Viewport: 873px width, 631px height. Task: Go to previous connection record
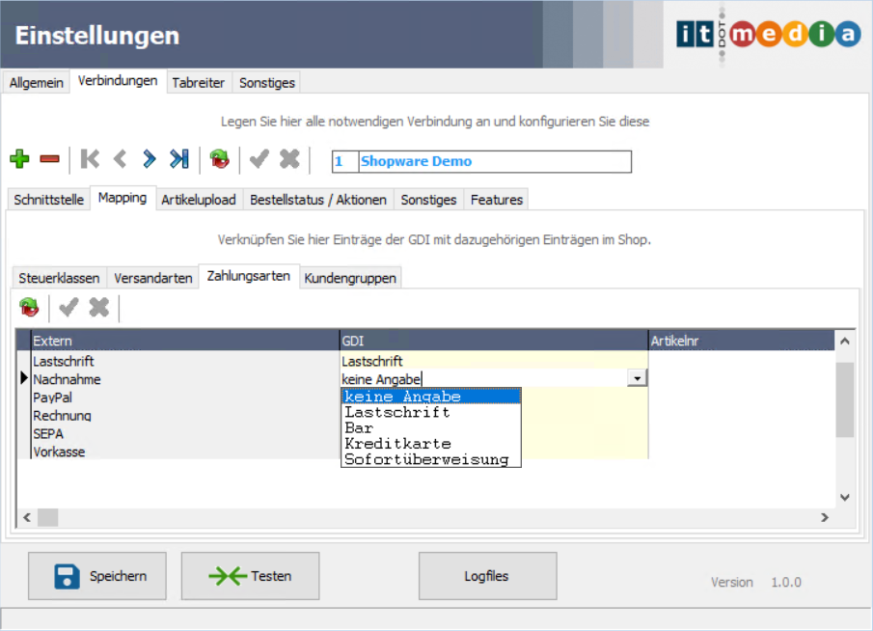pyautogui.click(x=120, y=159)
